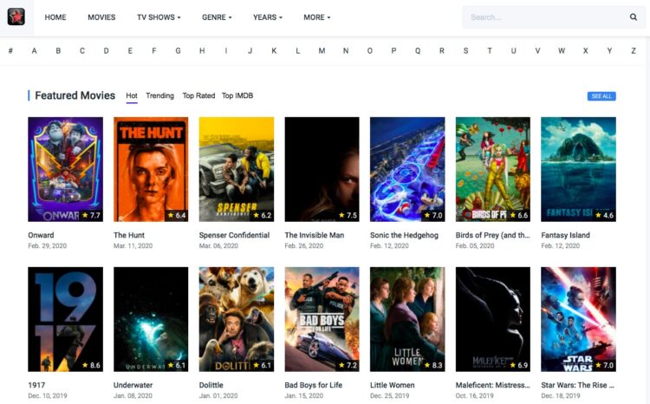Open the YEARS dropdown menu
The width and height of the screenshot is (650, 404).
click(268, 17)
